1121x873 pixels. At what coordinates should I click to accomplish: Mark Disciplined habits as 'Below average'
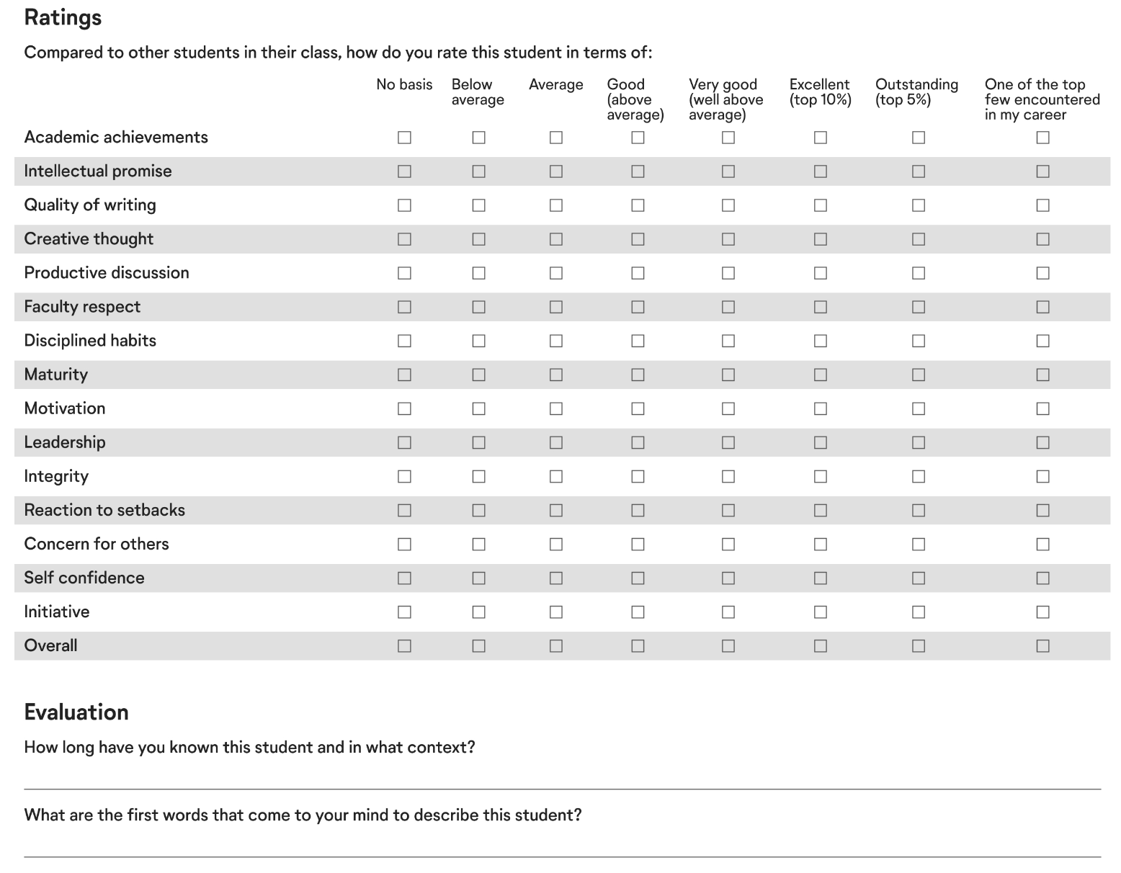[x=478, y=340]
